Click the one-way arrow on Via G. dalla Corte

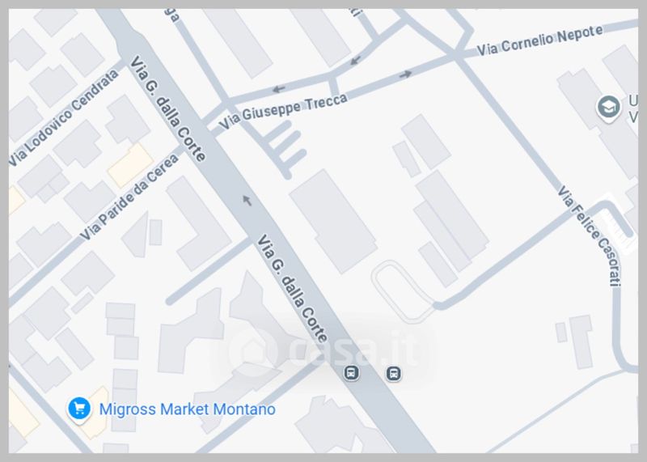[x=247, y=201]
